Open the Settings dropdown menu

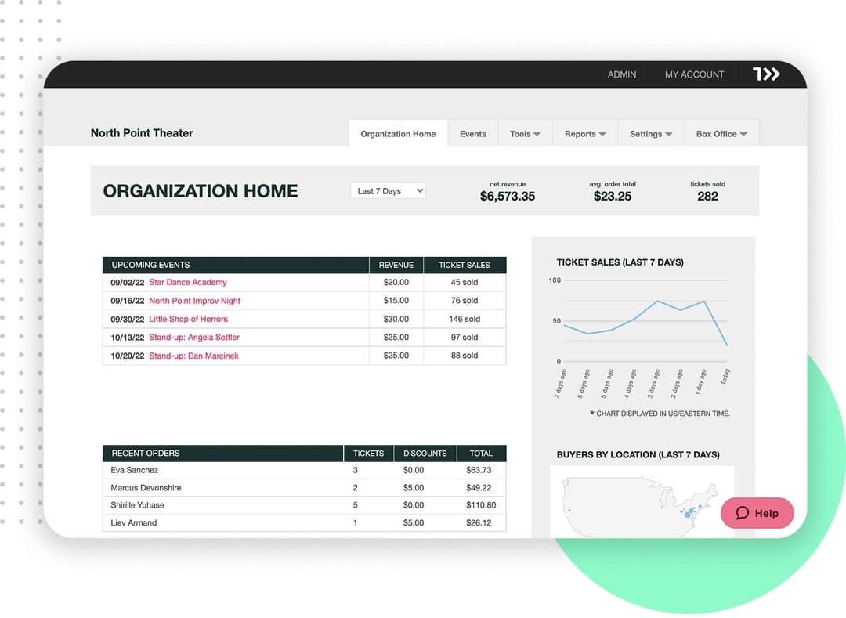pos(651,134)
